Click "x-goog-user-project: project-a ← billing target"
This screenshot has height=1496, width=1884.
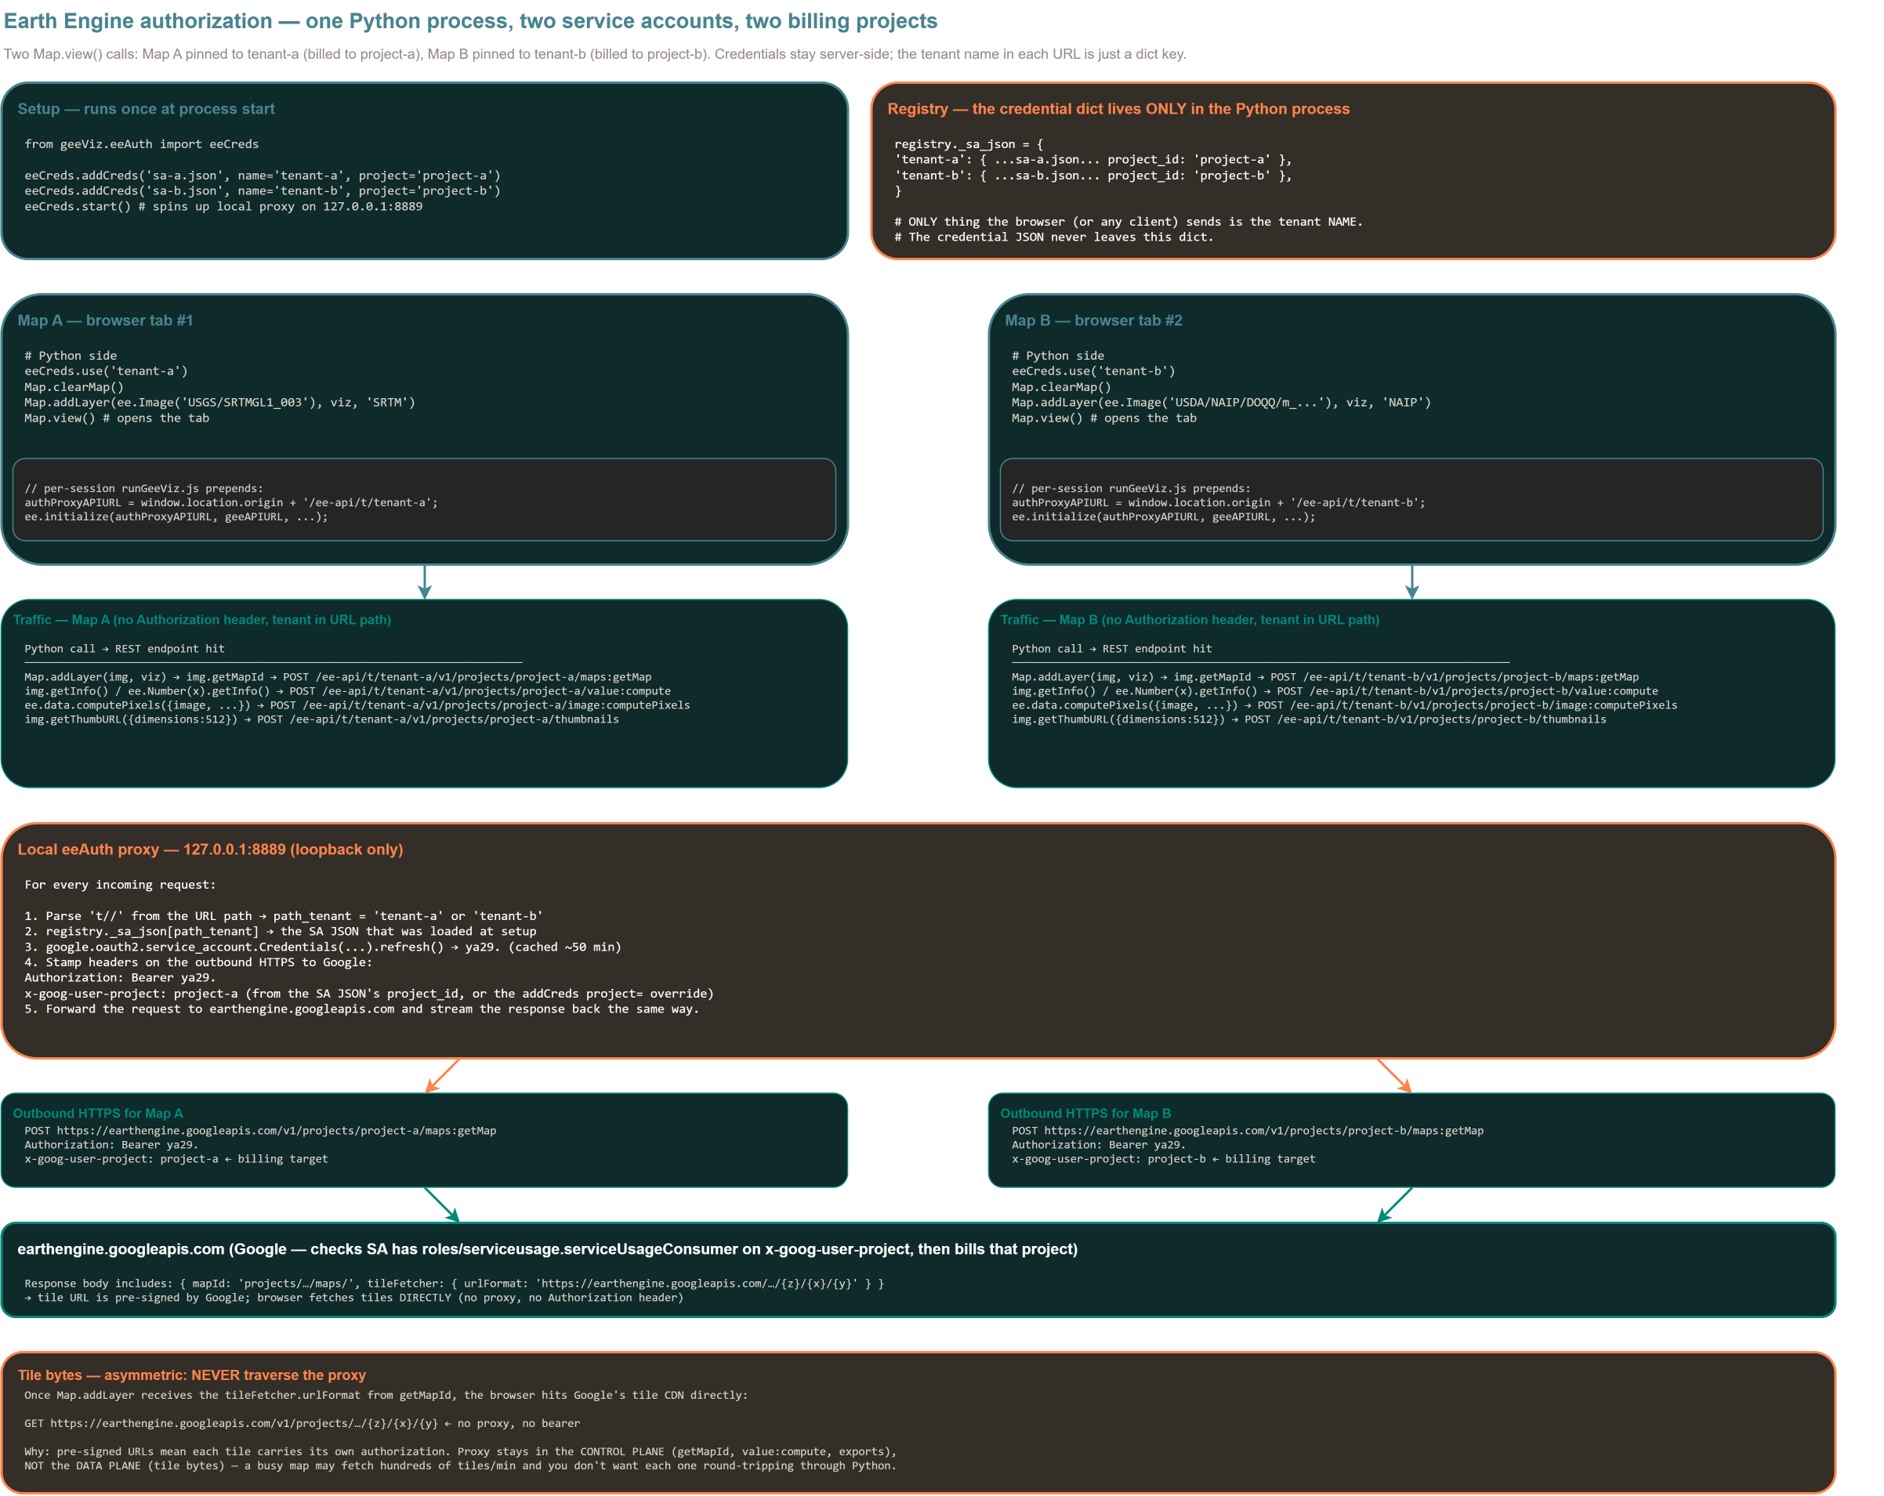(x=176, y=1159)
